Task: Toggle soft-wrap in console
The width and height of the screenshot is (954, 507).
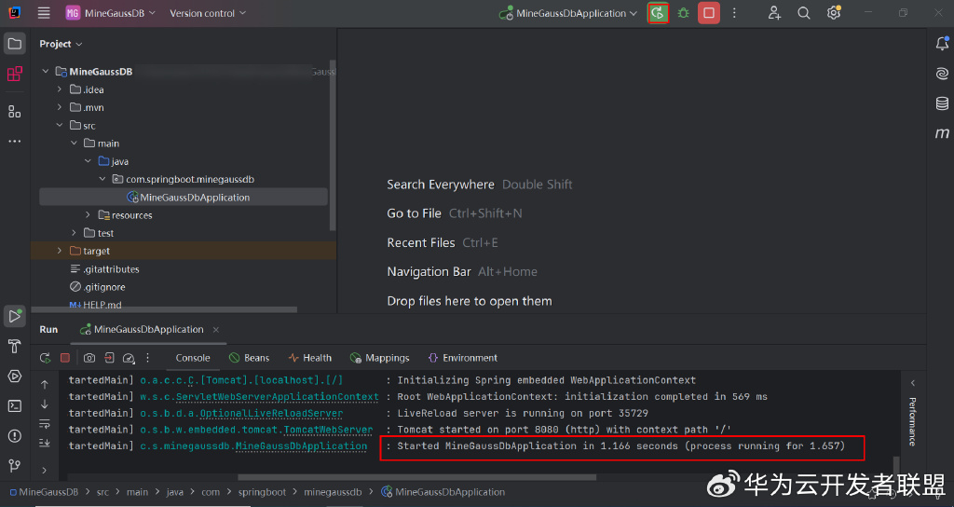Action: tap(45, 424)
